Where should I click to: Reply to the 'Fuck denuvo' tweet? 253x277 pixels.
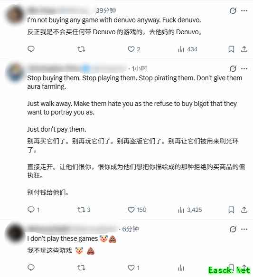(x=31, y=49)
